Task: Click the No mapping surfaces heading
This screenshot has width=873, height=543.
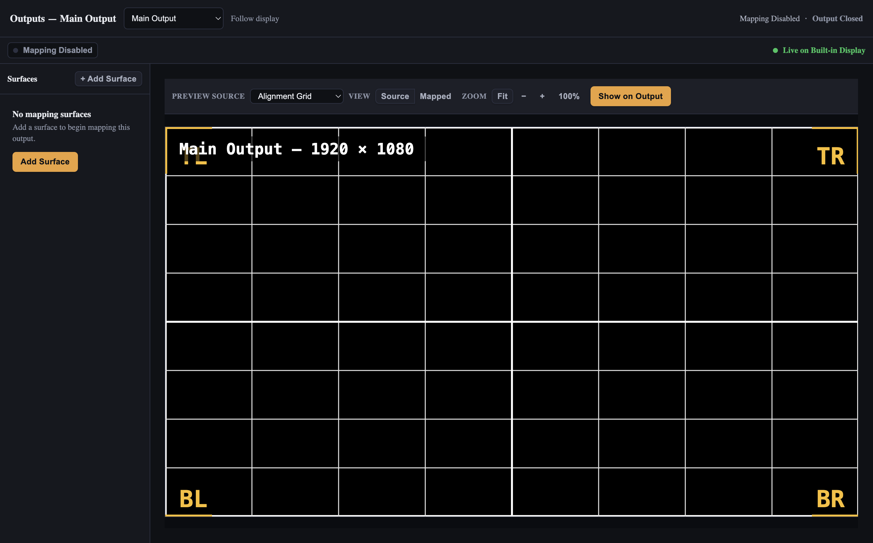Action: click(51, 114)
